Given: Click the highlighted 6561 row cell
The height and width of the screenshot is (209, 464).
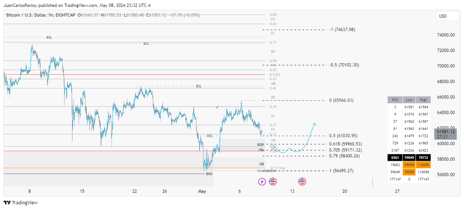Looking at the screenshot, I should [x=395, y=157].
